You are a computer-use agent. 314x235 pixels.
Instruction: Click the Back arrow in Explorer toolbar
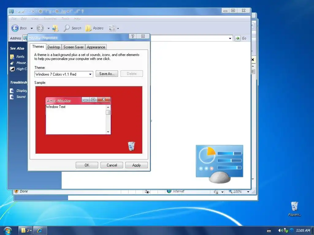tap(15, 28)
